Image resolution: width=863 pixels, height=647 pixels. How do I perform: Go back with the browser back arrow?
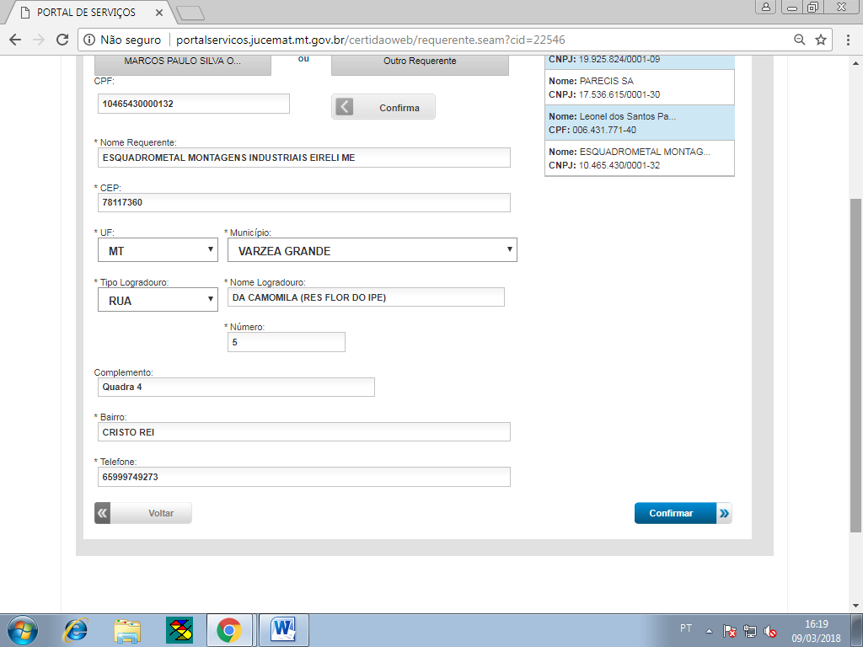pos(15,40)
